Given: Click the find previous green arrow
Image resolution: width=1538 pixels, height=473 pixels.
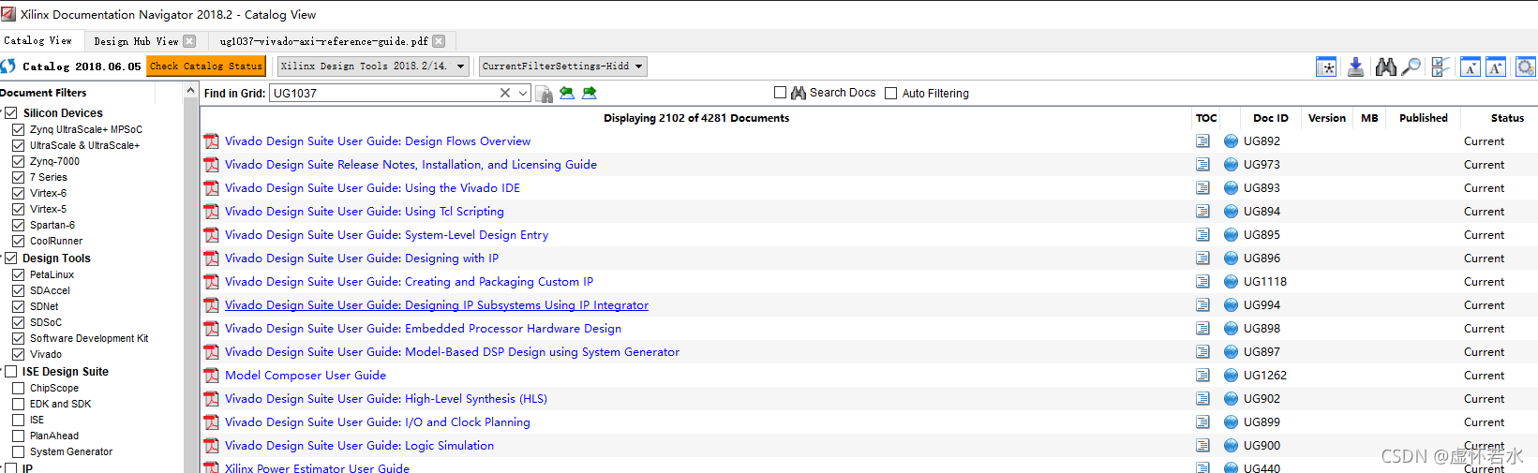Looking at the screenshot, I should 567,93.
